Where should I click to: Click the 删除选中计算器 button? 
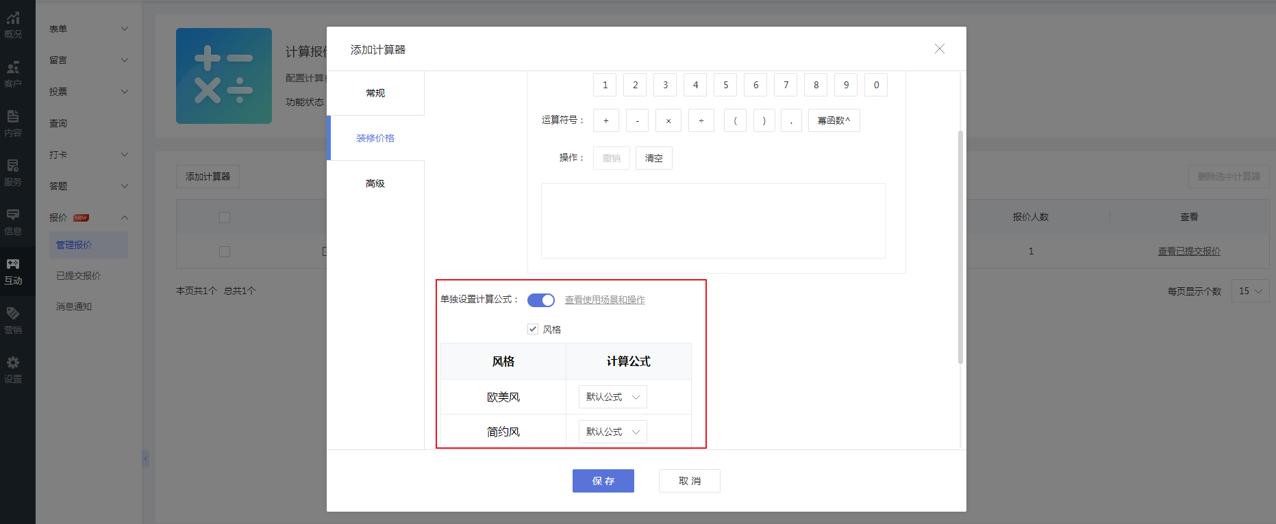[x=1229, y=176]
